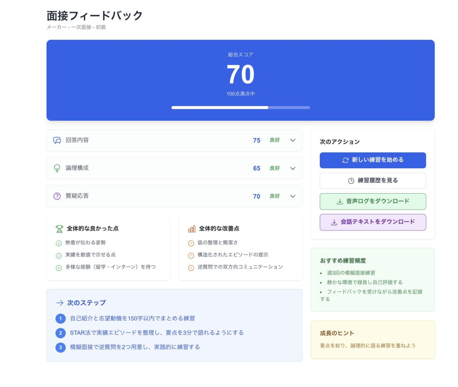The height and width of the screenshot is (387, 458).
Task: Click the overall score progress bar
Action: click(241, 107)
